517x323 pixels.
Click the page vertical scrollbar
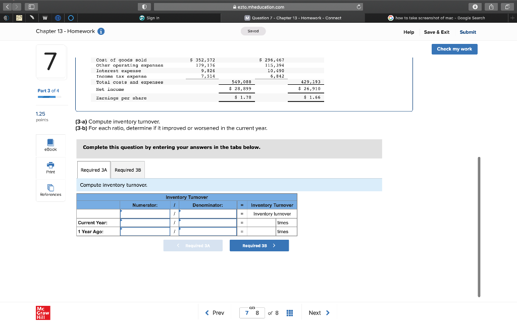coord(479,227)
